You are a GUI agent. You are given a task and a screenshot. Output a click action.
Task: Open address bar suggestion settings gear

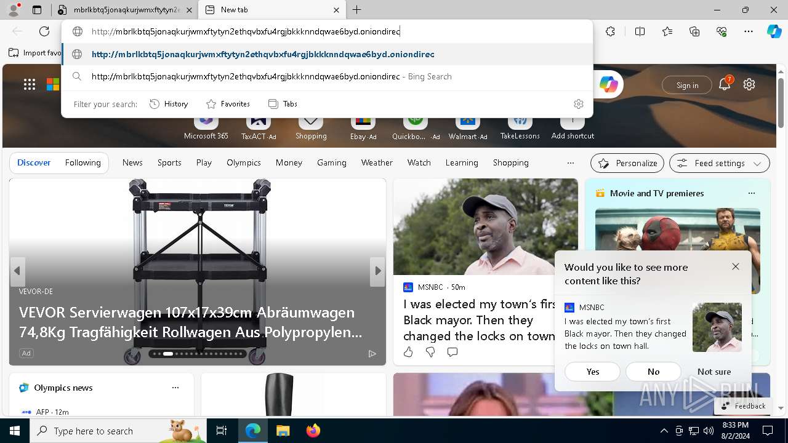click(578, 104)
